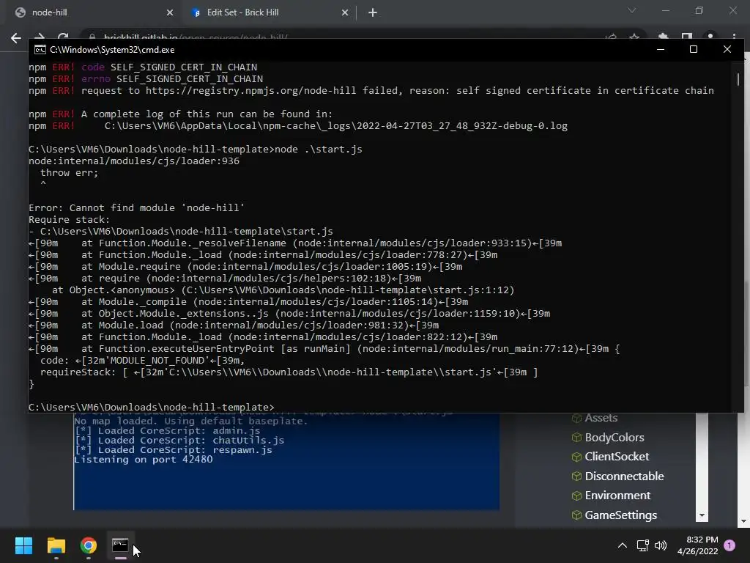
Task: Open the Disconnectable sidebar link
Action: click(624, 476)
